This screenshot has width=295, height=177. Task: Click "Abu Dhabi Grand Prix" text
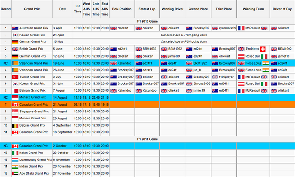point(34,173)
